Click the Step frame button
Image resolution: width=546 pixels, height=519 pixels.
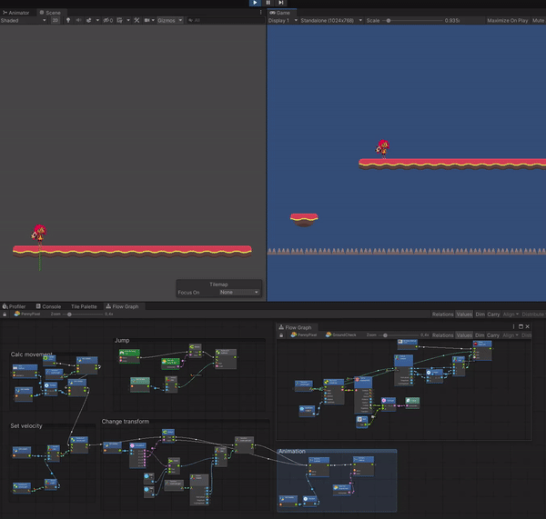(281, 4)
